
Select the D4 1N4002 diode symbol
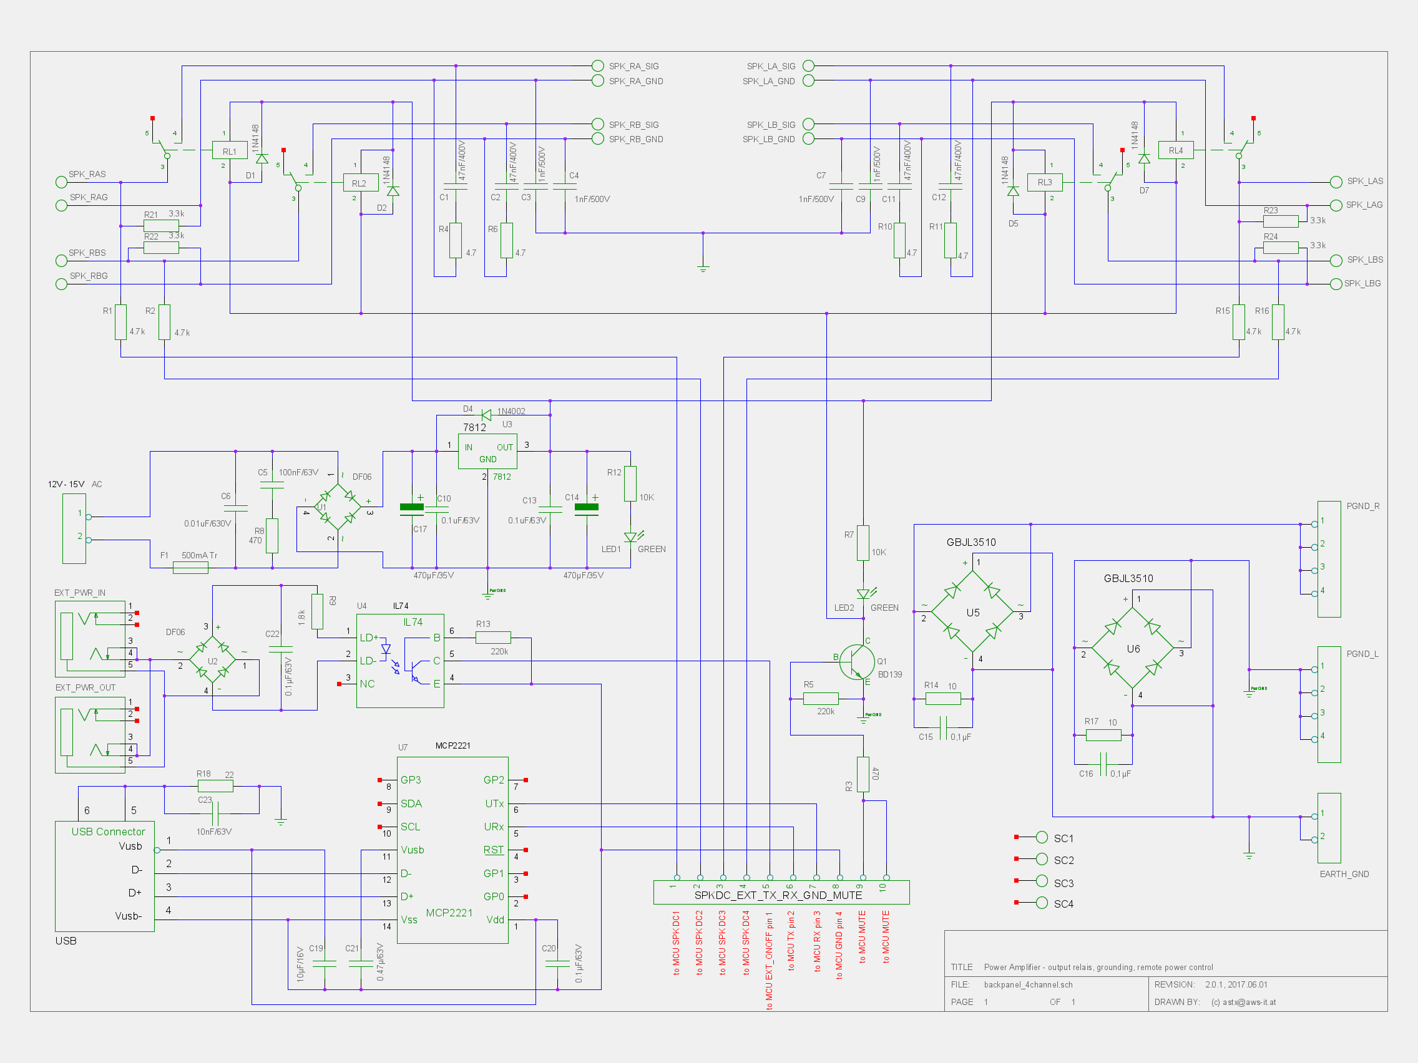(x=486, y=415)
